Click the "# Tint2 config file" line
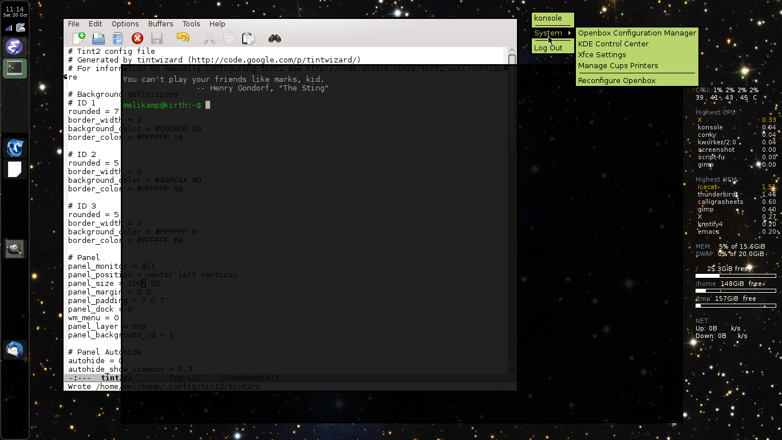782x440 pixels. (112, 52)
